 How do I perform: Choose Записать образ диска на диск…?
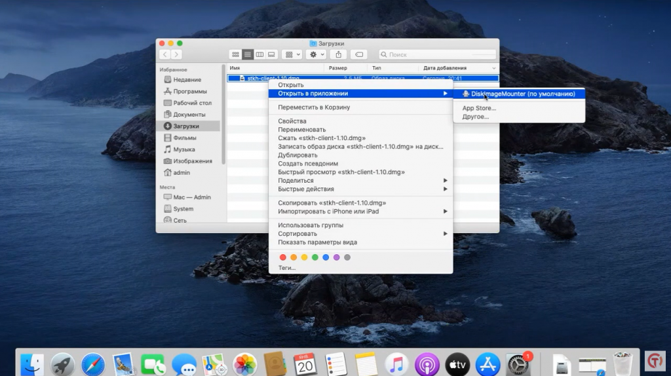coord(361,146)
